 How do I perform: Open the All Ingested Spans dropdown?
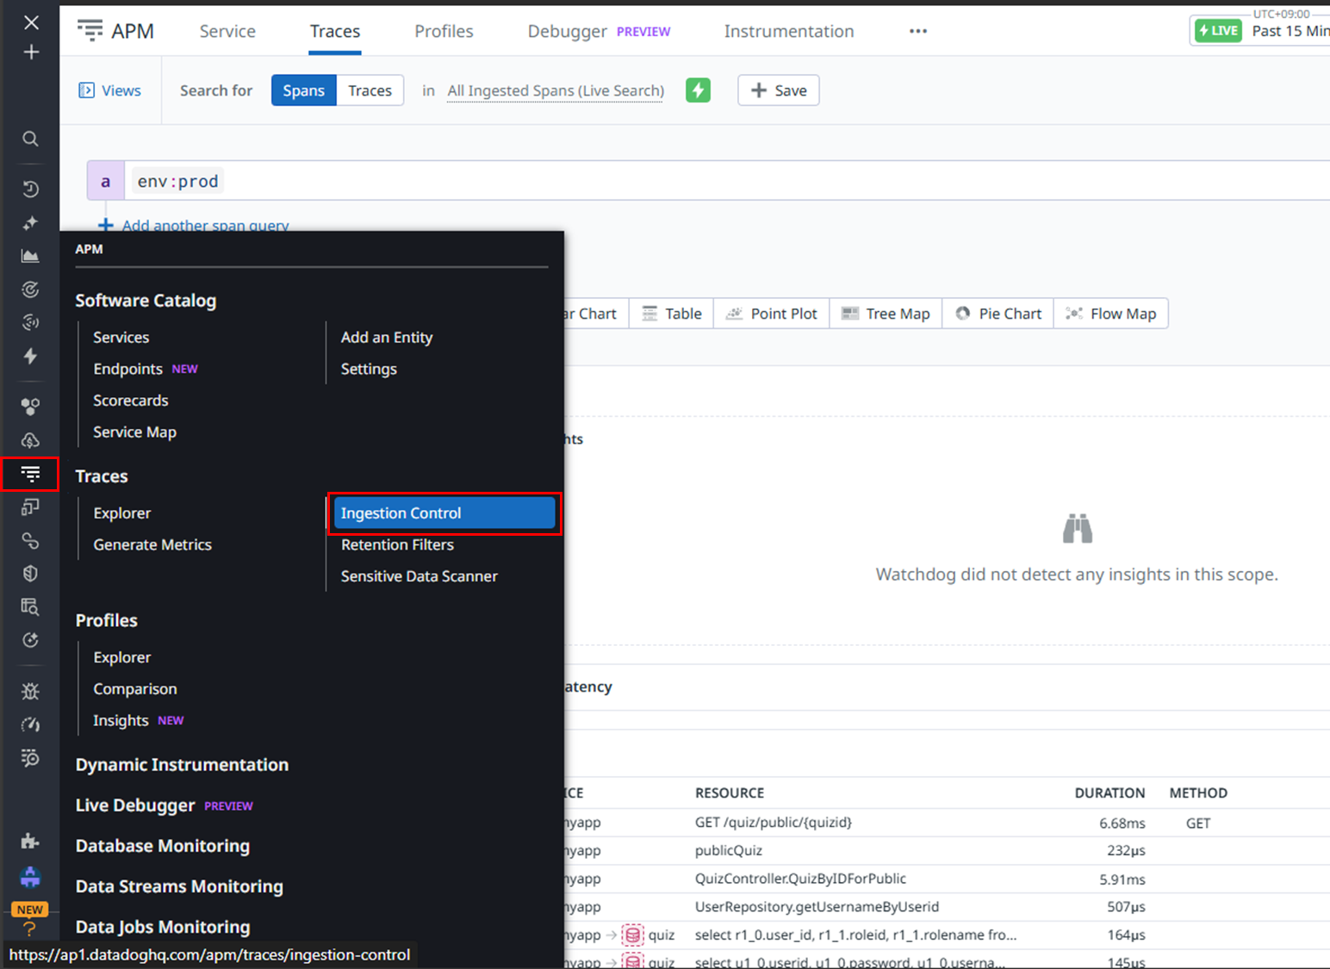tap(556, 90)
